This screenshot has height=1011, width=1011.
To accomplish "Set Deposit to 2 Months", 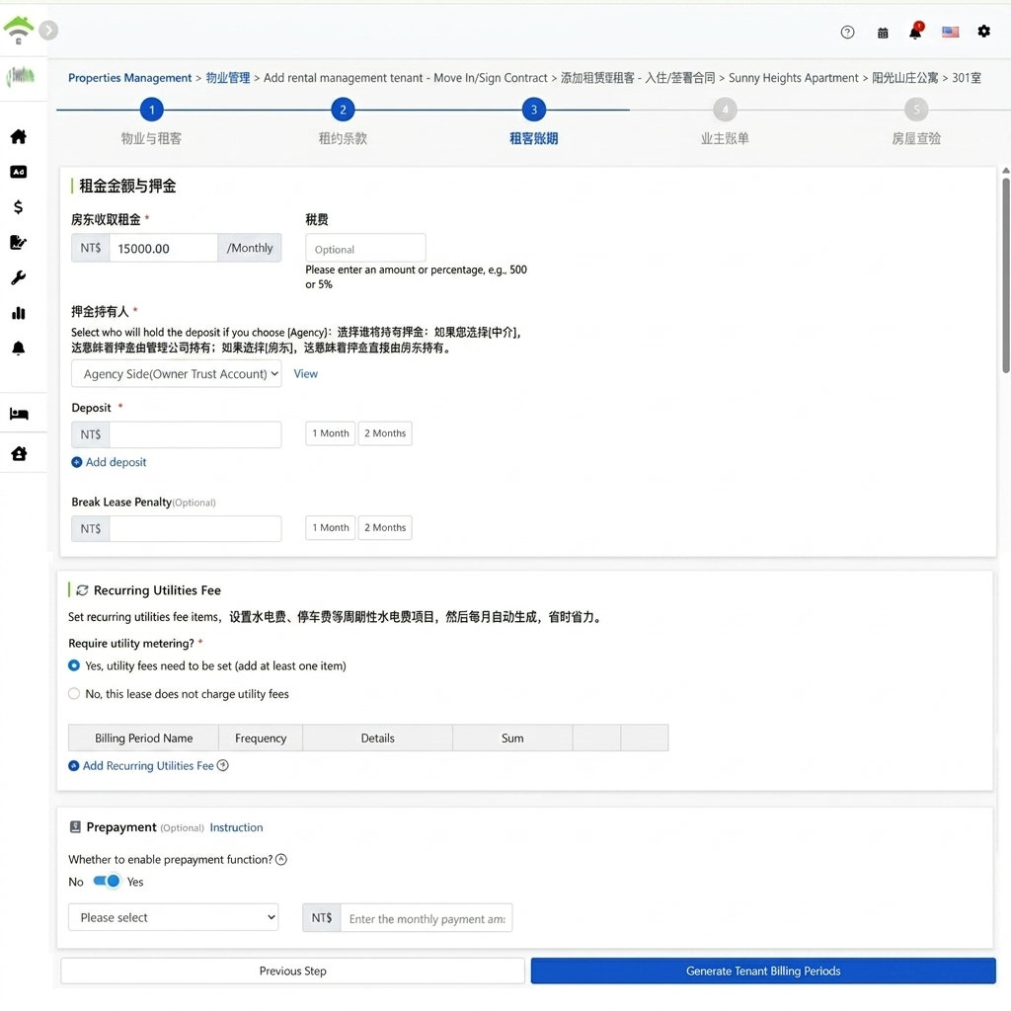I will point(385,433).
